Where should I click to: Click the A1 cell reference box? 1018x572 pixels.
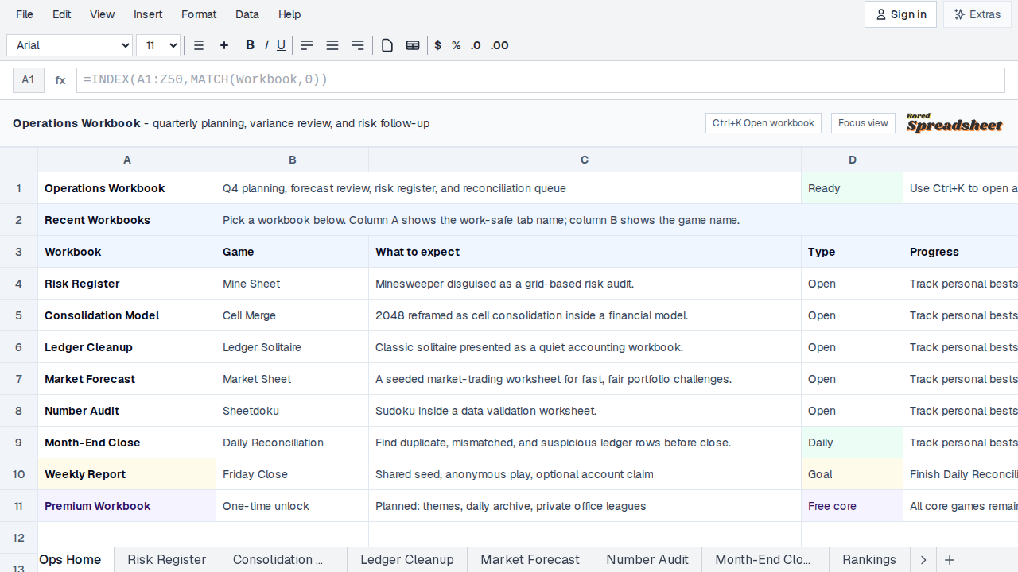(29, 80)
